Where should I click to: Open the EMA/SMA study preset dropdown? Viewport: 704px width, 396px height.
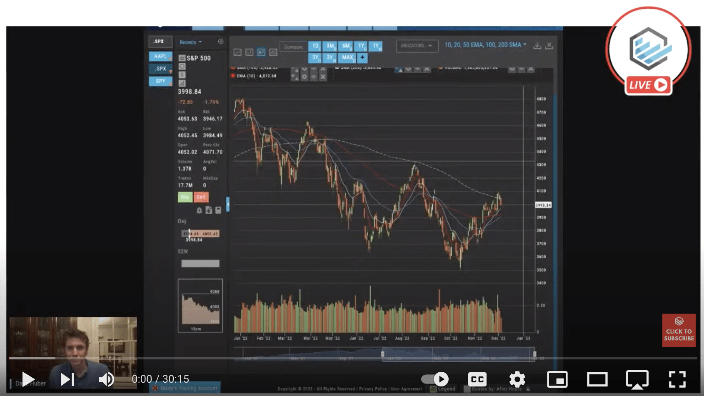pos(485,45)
